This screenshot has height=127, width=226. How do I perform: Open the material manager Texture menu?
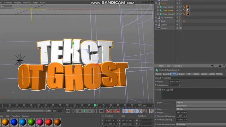[x=25, y=116]
